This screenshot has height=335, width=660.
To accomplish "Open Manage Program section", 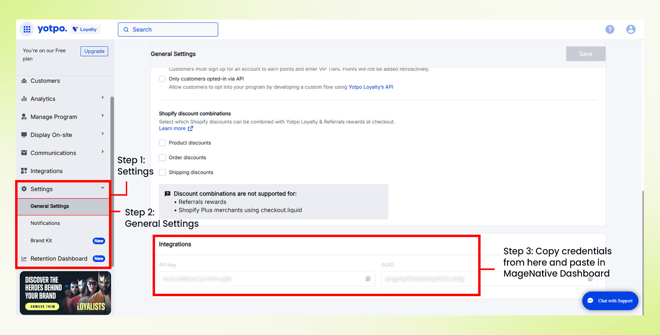I will click(54, 116).
